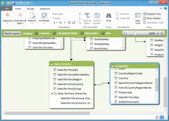Select the Home ribbon tab
169x121 pixels.
pyautogui.click(x=18, y=9)
